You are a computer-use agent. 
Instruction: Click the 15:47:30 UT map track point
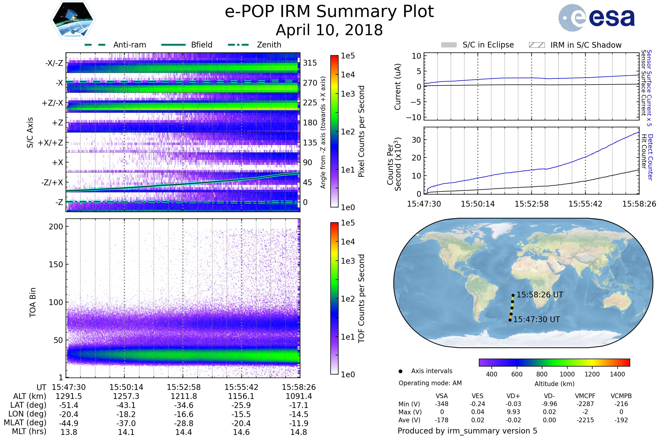click(x=510, y=320)
